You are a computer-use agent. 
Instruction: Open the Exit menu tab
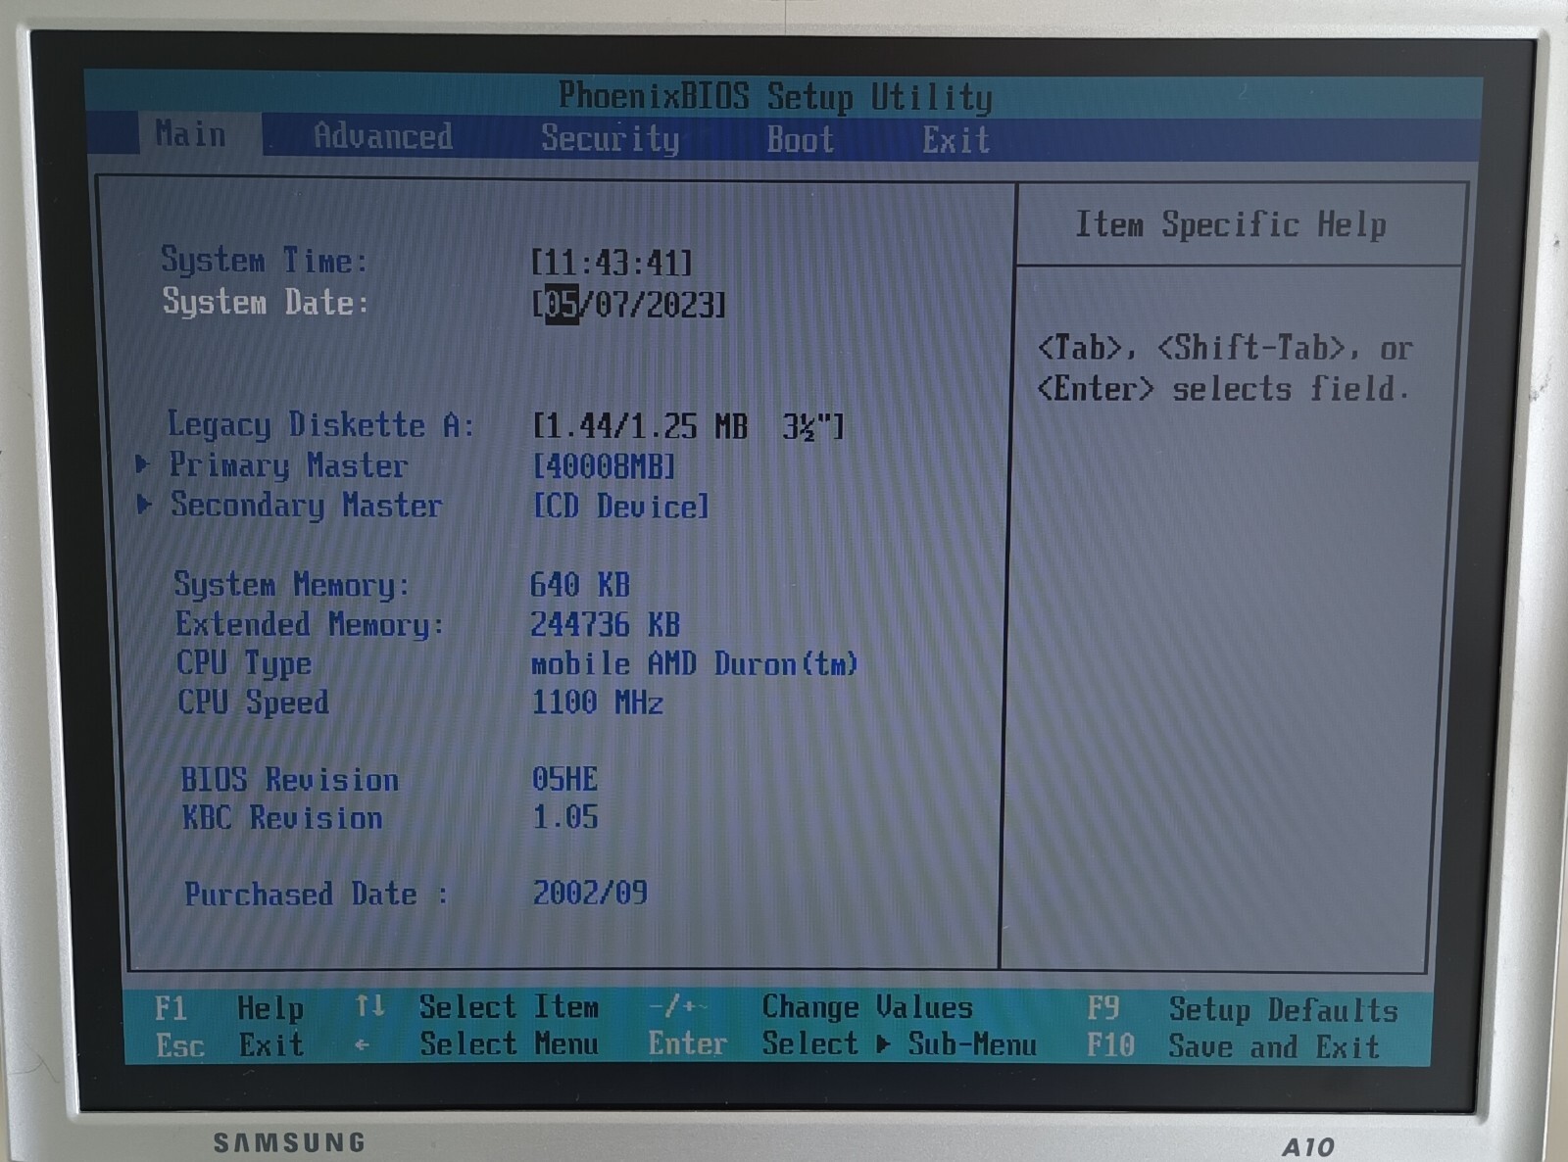click(955, 140)
